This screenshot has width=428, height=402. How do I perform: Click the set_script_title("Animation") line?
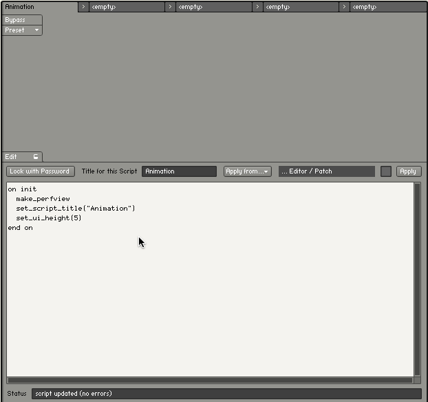tap(75, 209)
